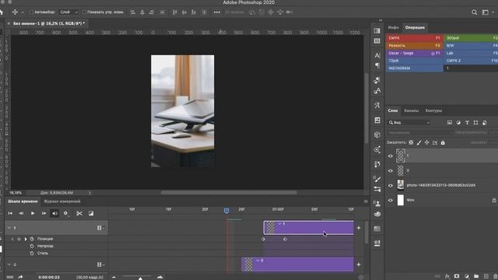
Task: Toggle stopwatch for Стиль keyframes
Action: pos(32,254)
